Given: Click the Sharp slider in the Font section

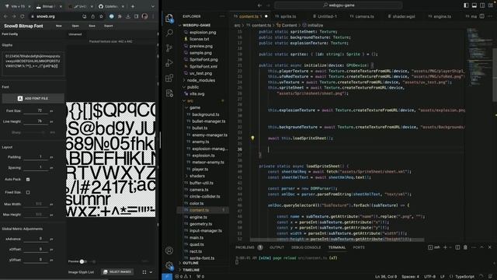Looking at the screenshot, I should (36, 132).
